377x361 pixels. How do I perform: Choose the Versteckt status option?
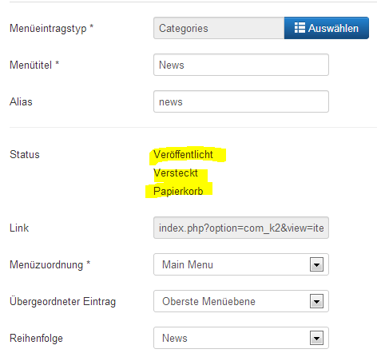coord(176,173)
